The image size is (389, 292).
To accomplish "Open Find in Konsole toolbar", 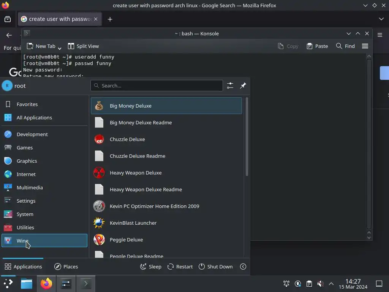I will click(345, 46).
